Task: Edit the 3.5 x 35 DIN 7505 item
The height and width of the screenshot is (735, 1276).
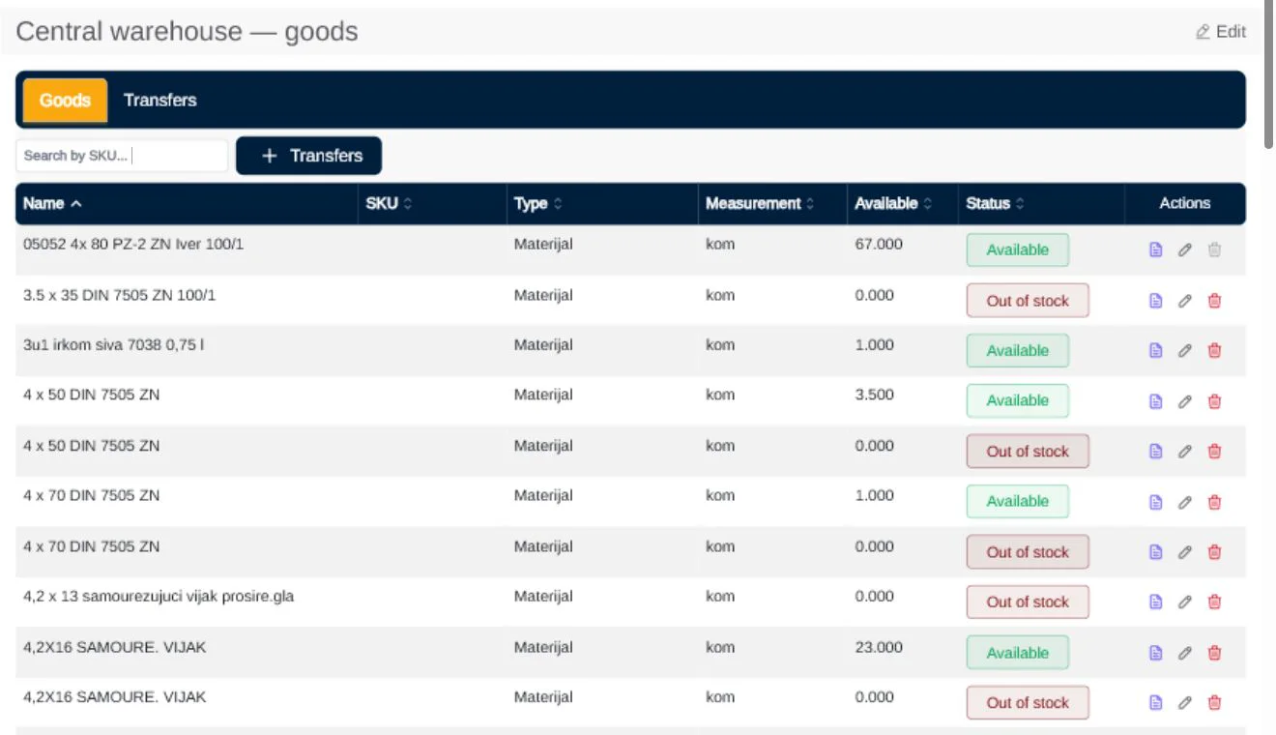Action: click(1184, 301)
